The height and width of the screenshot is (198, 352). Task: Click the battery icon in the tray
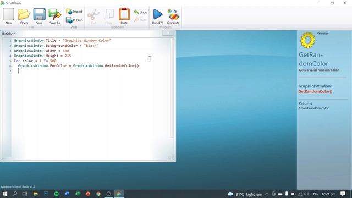[x=293, y=194]
